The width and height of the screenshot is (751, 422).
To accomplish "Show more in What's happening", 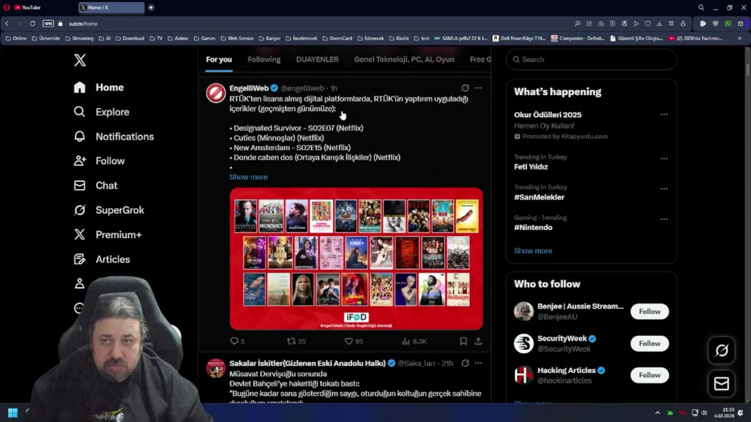I will 533,251.
